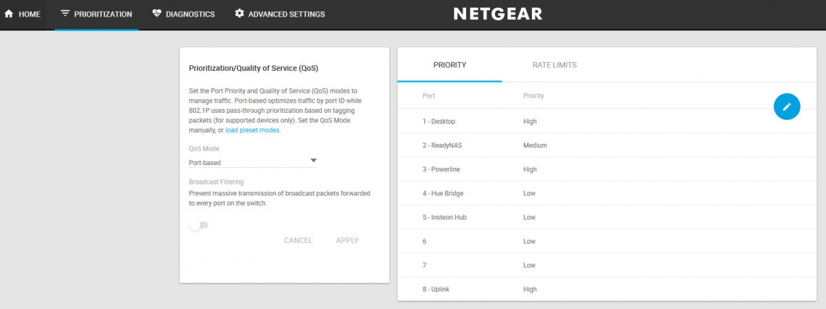The width and height of the screenshot is (826, 309).
Task: Click the Advanced Settings gear icon
Action: pos(240,14)
